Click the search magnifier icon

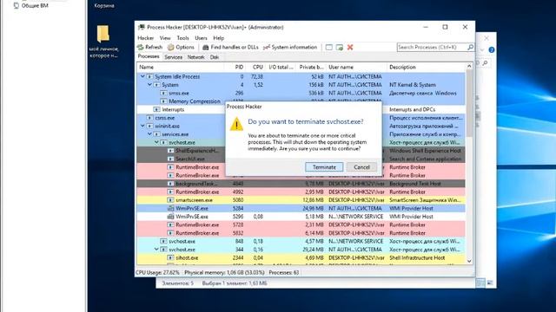click(x=470, y=47)
